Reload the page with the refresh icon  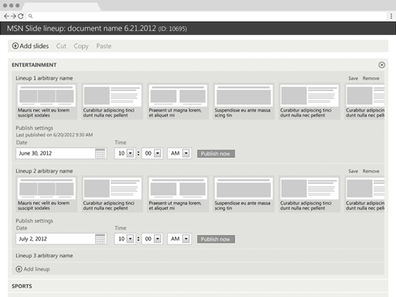tap(21, 16)
